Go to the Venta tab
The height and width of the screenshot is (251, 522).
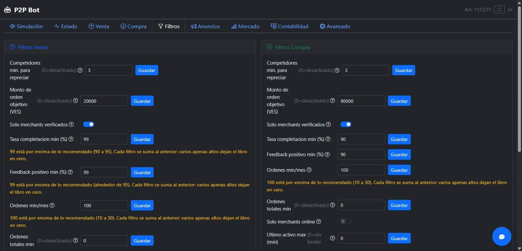click(x=99, y=26)
